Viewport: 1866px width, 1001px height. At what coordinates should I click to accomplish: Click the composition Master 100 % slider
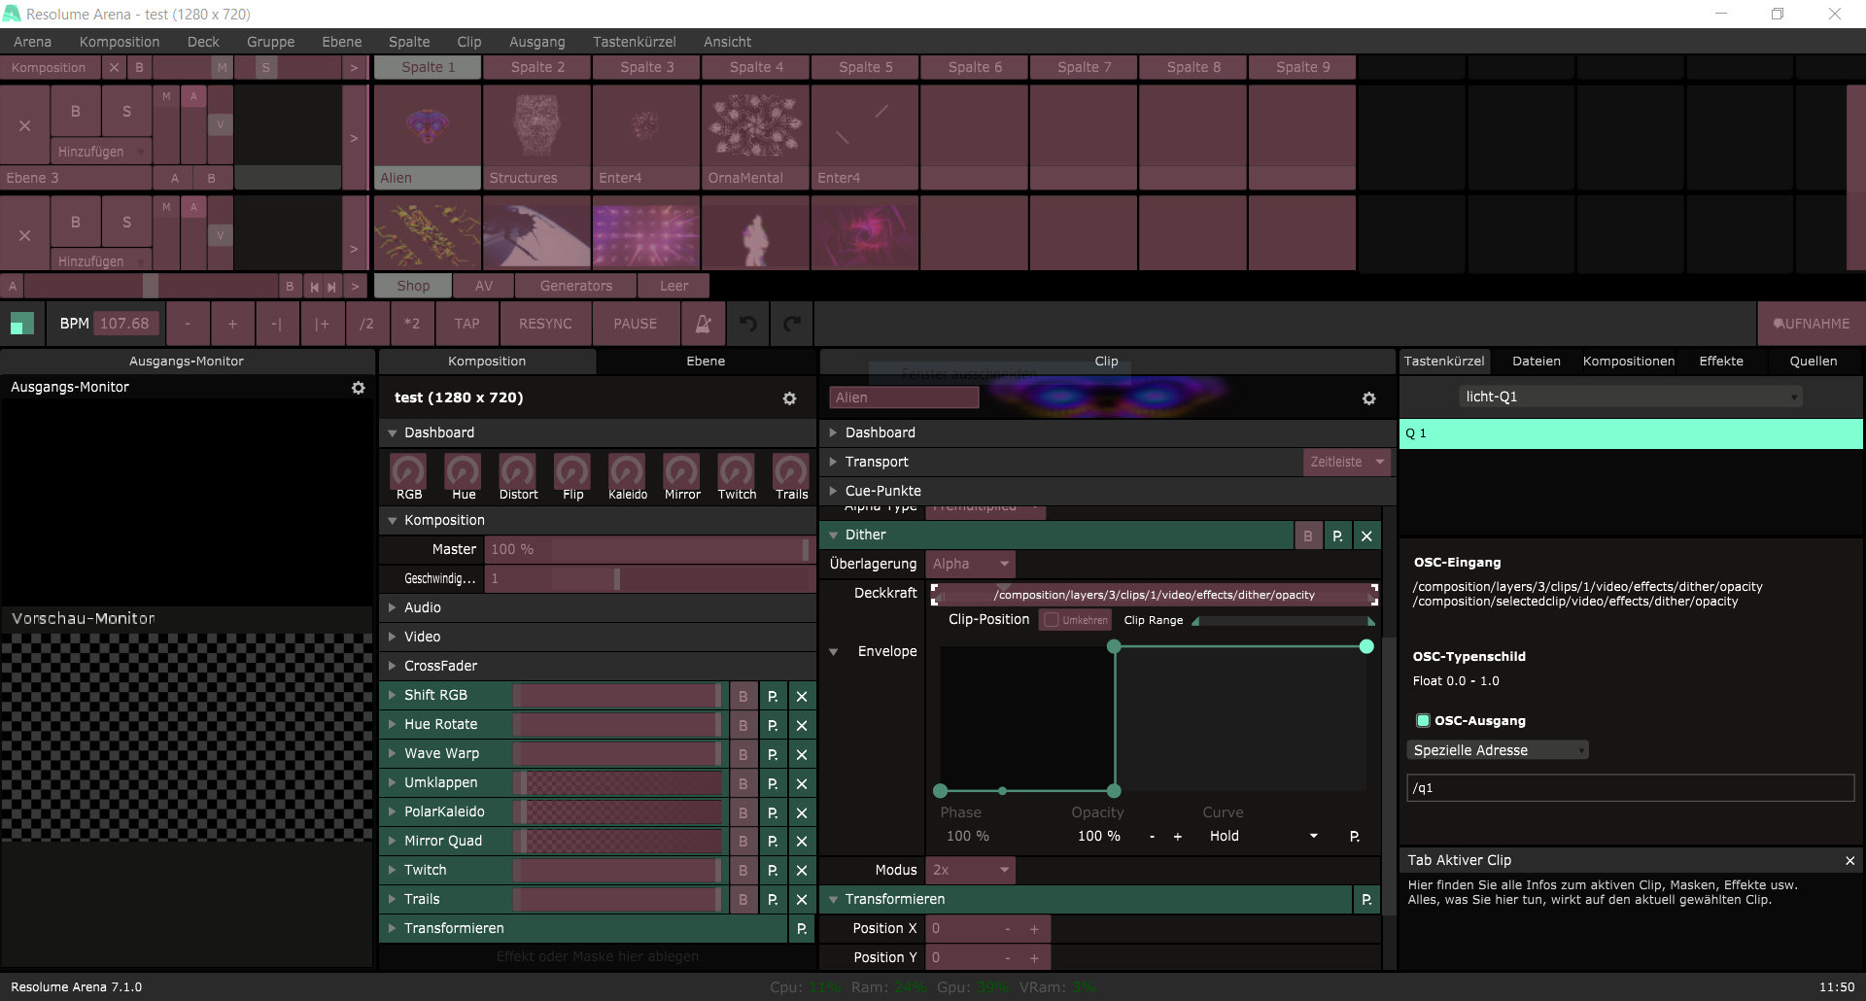tap(649, 550)
